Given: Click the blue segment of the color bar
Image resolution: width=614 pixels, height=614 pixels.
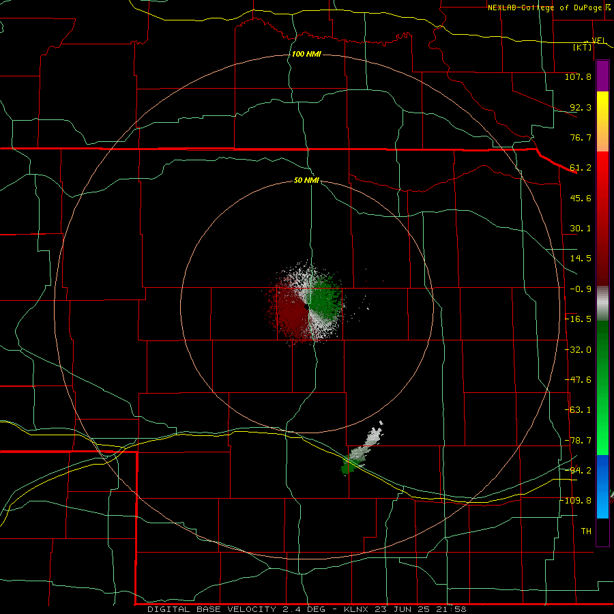Looking at the screenshot, I should tap(602, 486).
